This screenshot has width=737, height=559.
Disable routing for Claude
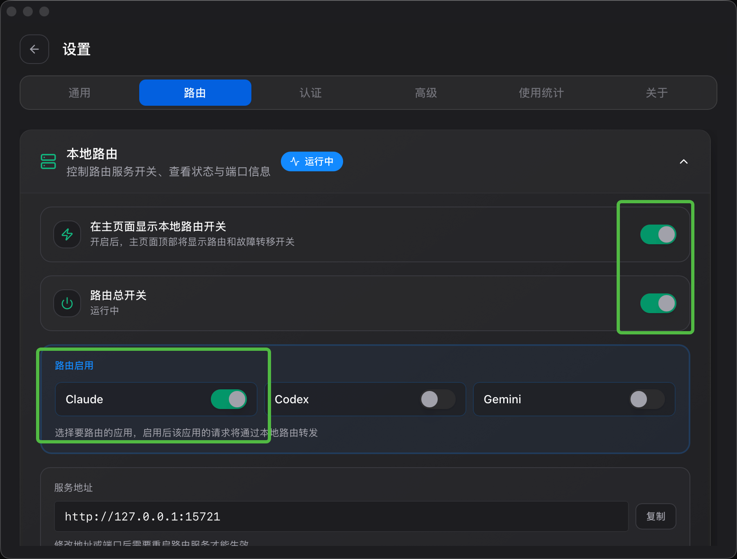tap(228, 399)
